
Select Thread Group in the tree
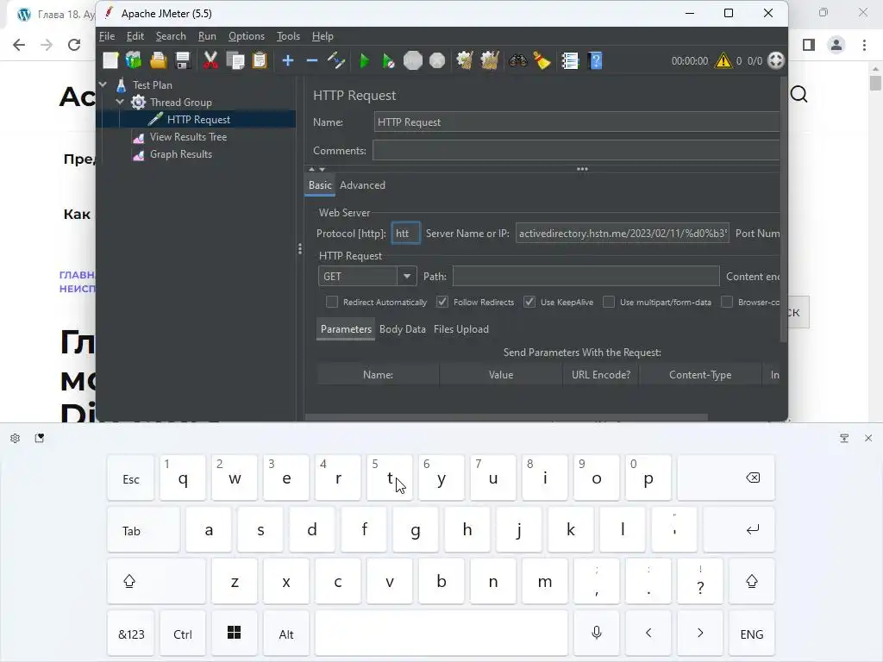(181, 103)
